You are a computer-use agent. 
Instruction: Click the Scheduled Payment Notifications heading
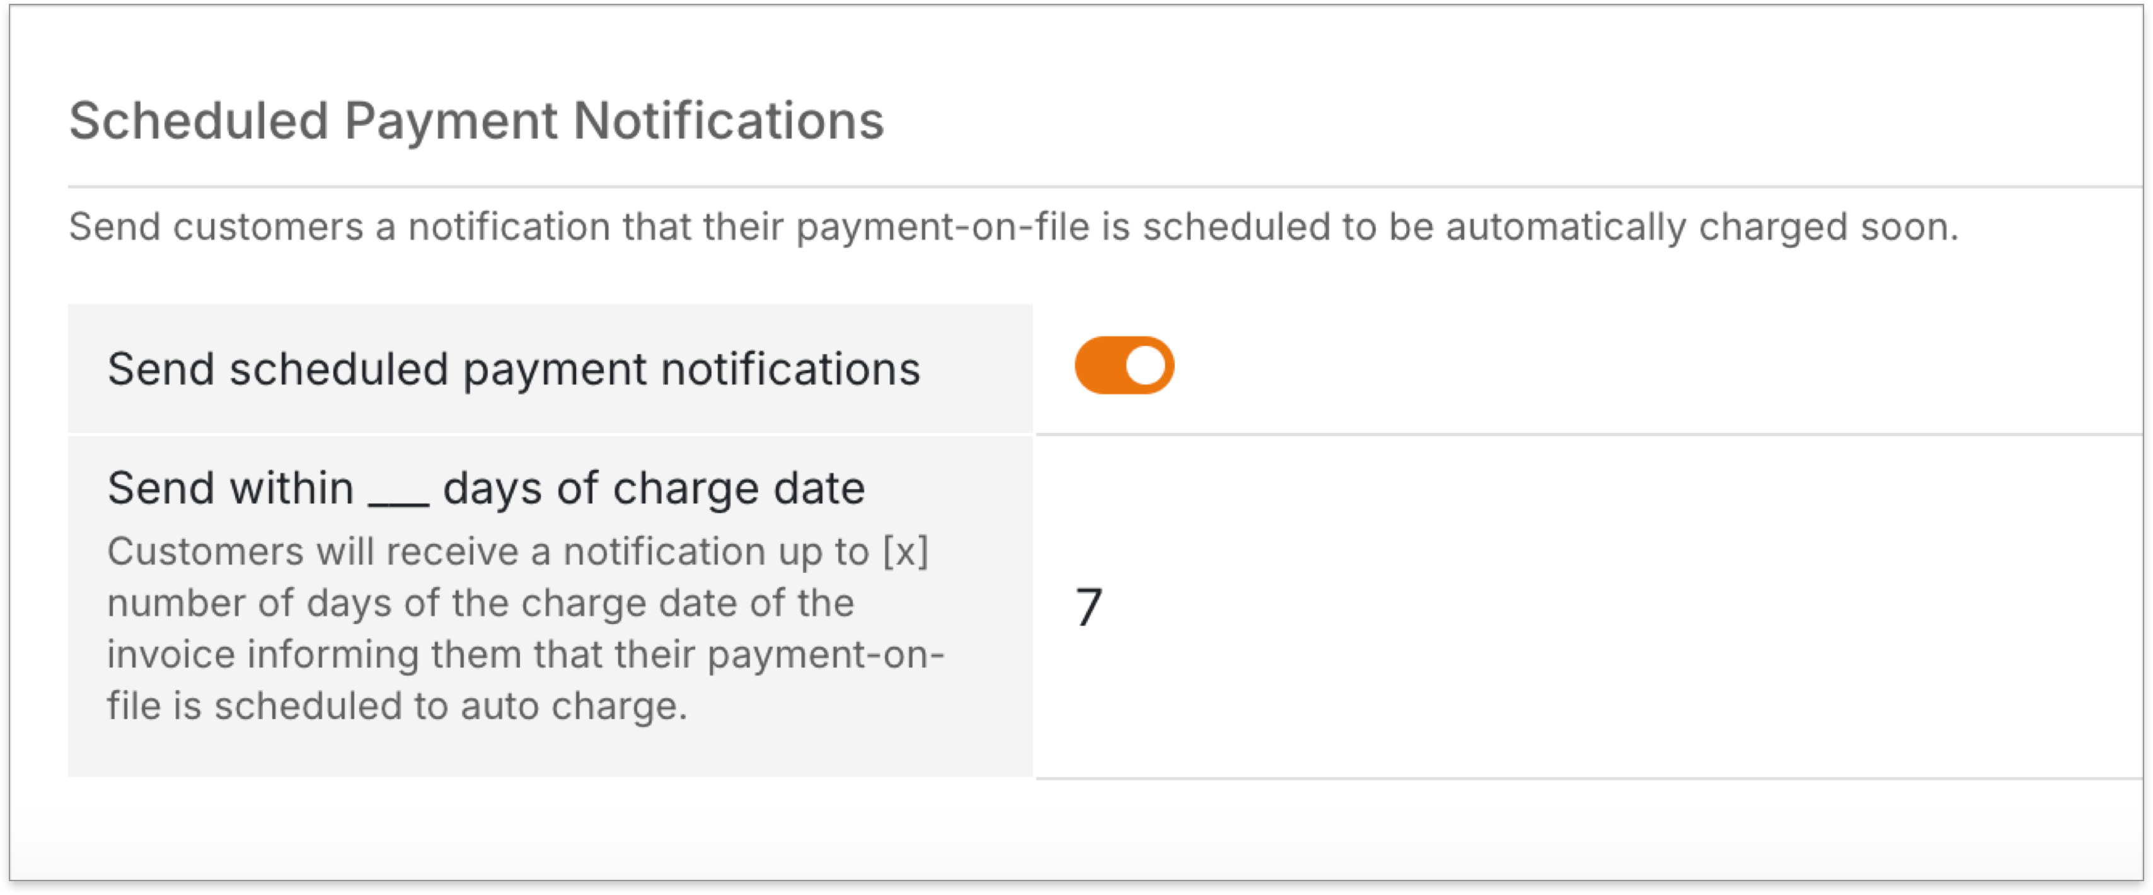point(476,121)
